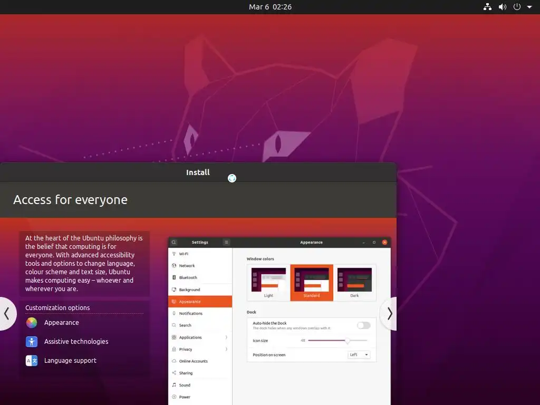Click the Install window title bar
Image resolution: width=540 pixels, height=405 pixels.
[198, 172]
